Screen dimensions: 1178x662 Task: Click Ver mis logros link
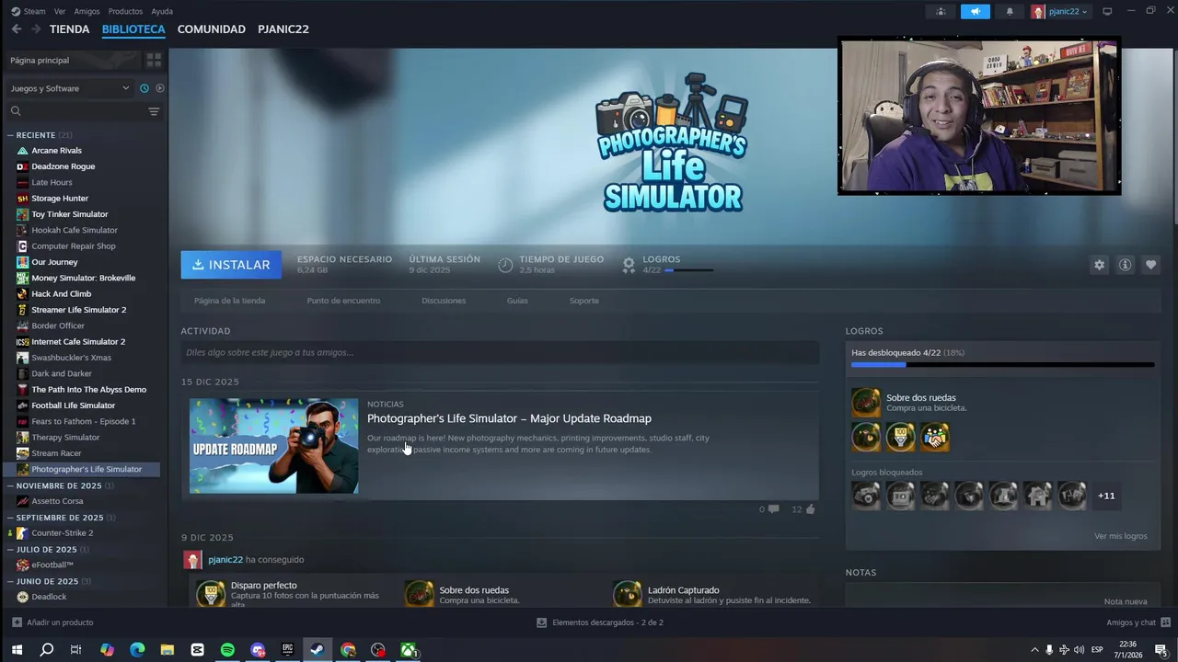[1120, 536]
